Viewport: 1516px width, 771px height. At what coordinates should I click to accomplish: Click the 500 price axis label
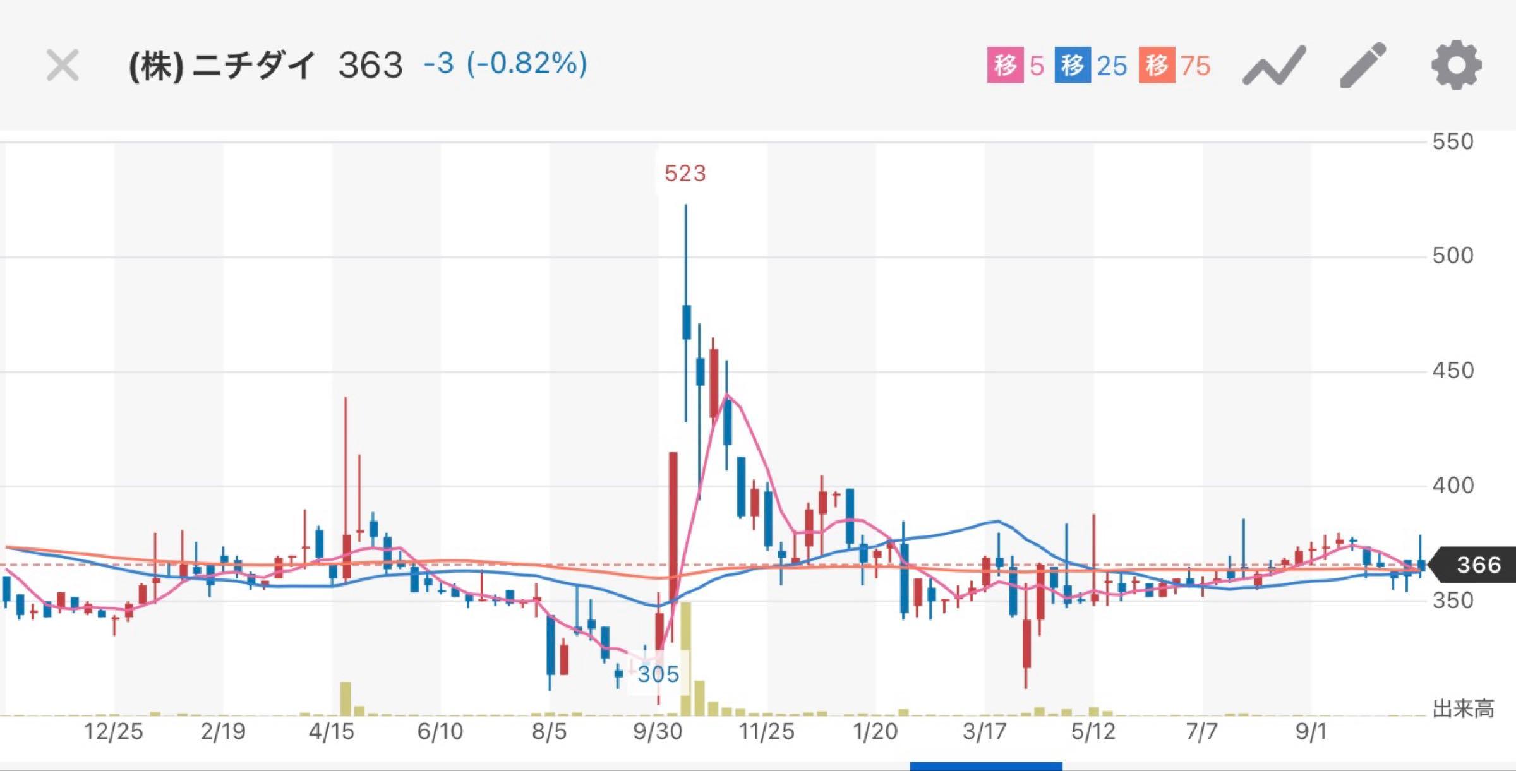tap(1452, 256)
